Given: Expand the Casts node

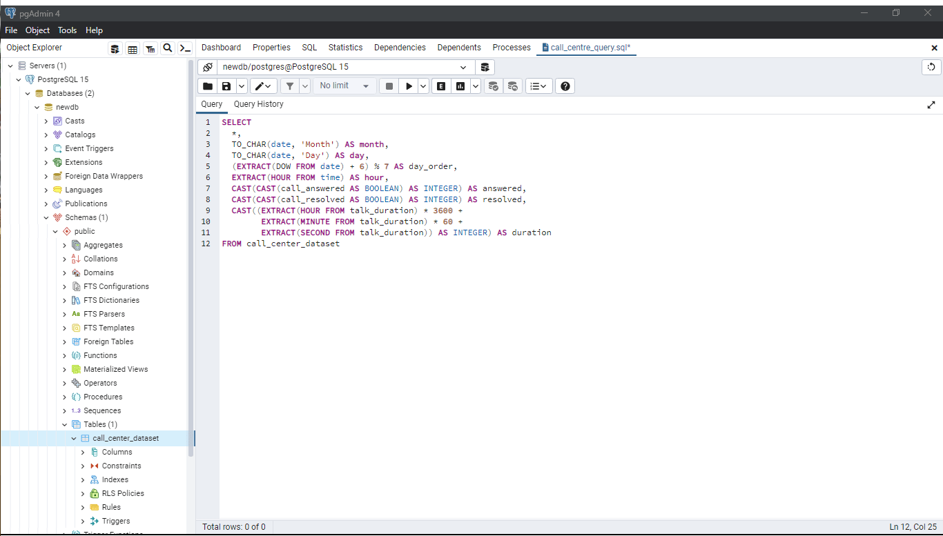Looking at the screenshot, I should coord(46,121).
